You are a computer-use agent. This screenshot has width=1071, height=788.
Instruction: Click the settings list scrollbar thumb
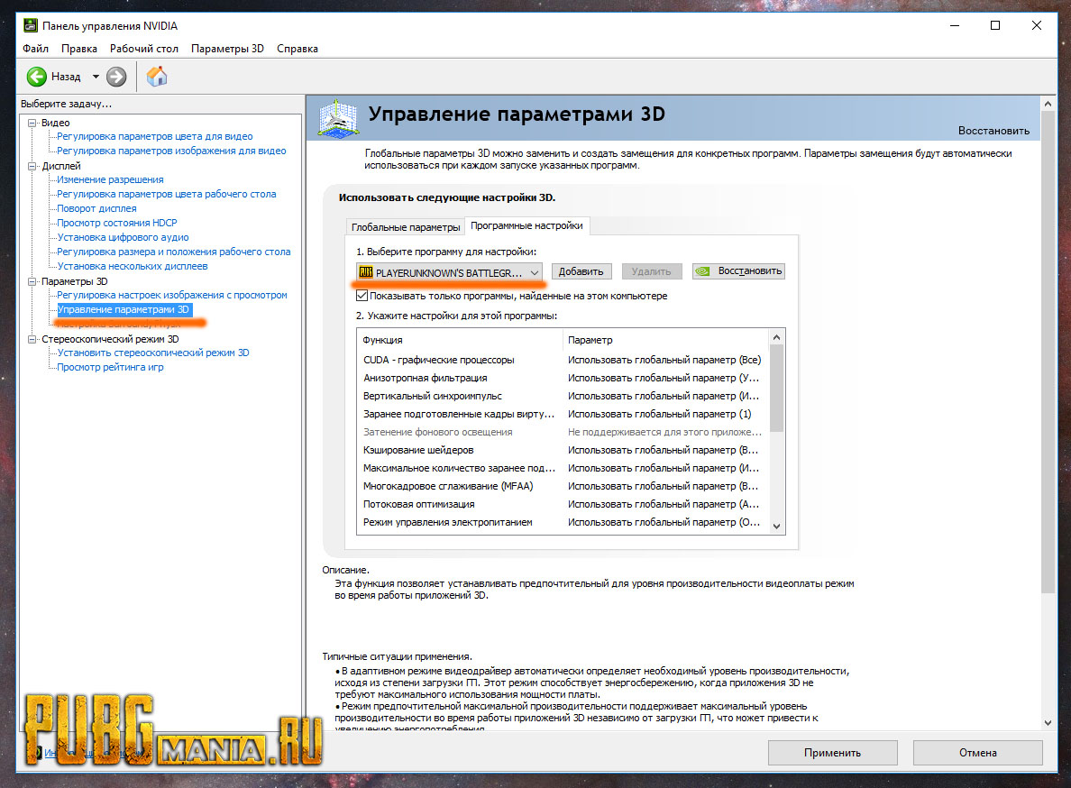tap(776, 389)
